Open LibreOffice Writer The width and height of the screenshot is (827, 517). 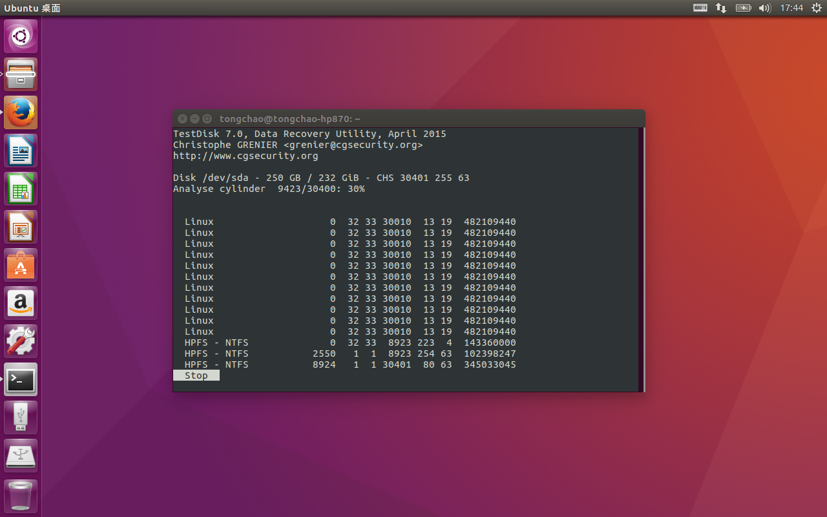pyautogui.click(x=21, y=151)
